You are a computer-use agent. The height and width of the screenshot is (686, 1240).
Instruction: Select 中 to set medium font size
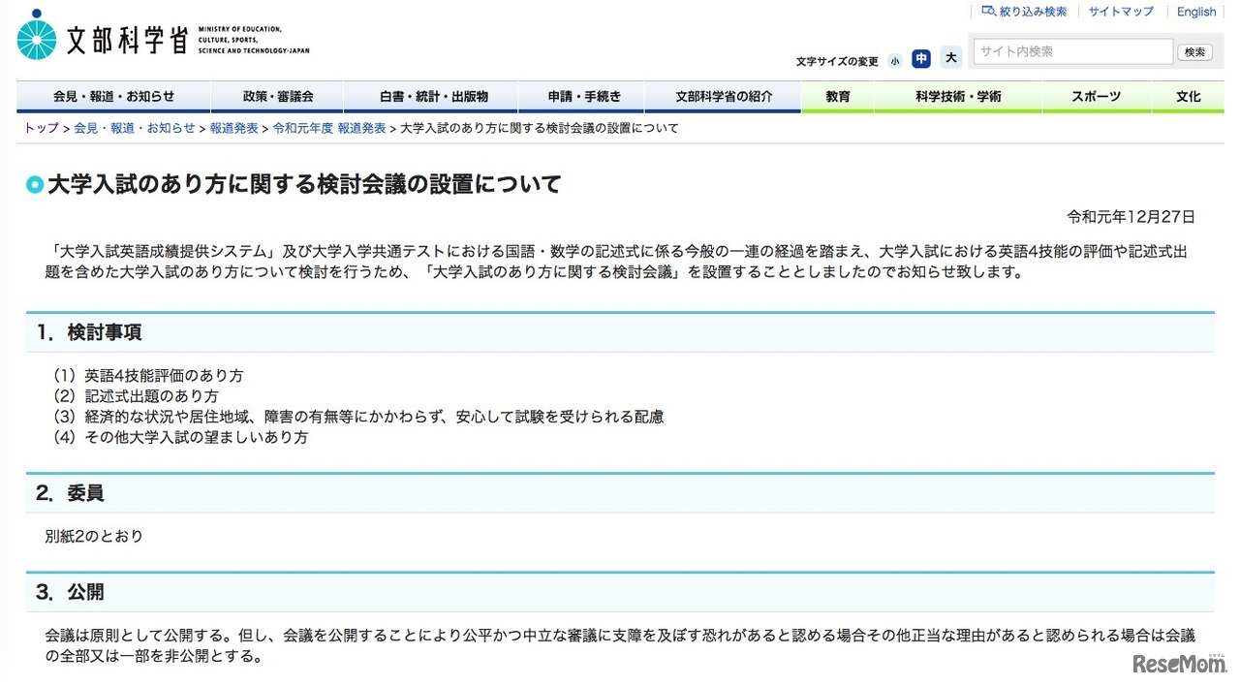[920, 59]
